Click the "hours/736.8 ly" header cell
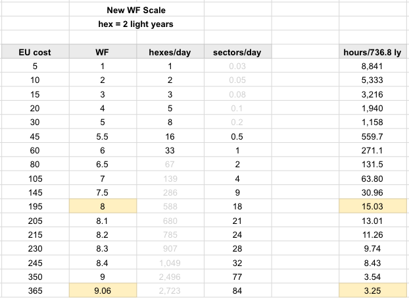Screen dimensions: 409x299 (373, 52)
